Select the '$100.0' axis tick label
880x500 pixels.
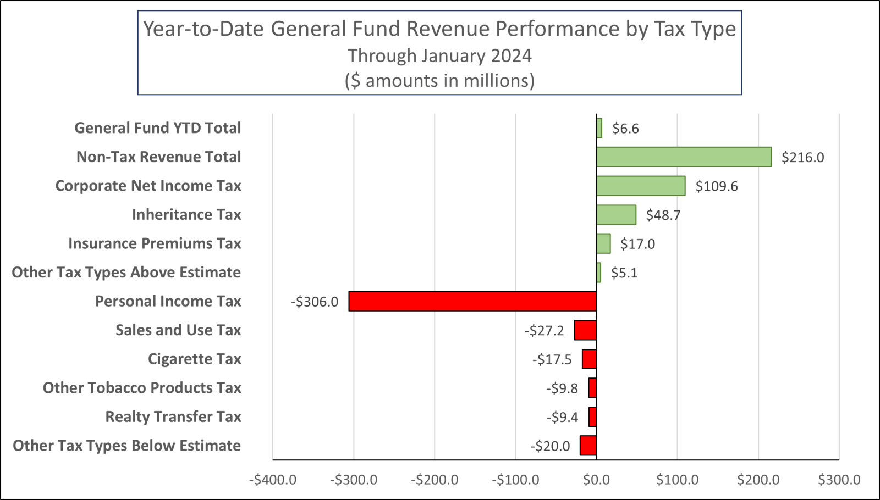point(677,480)
